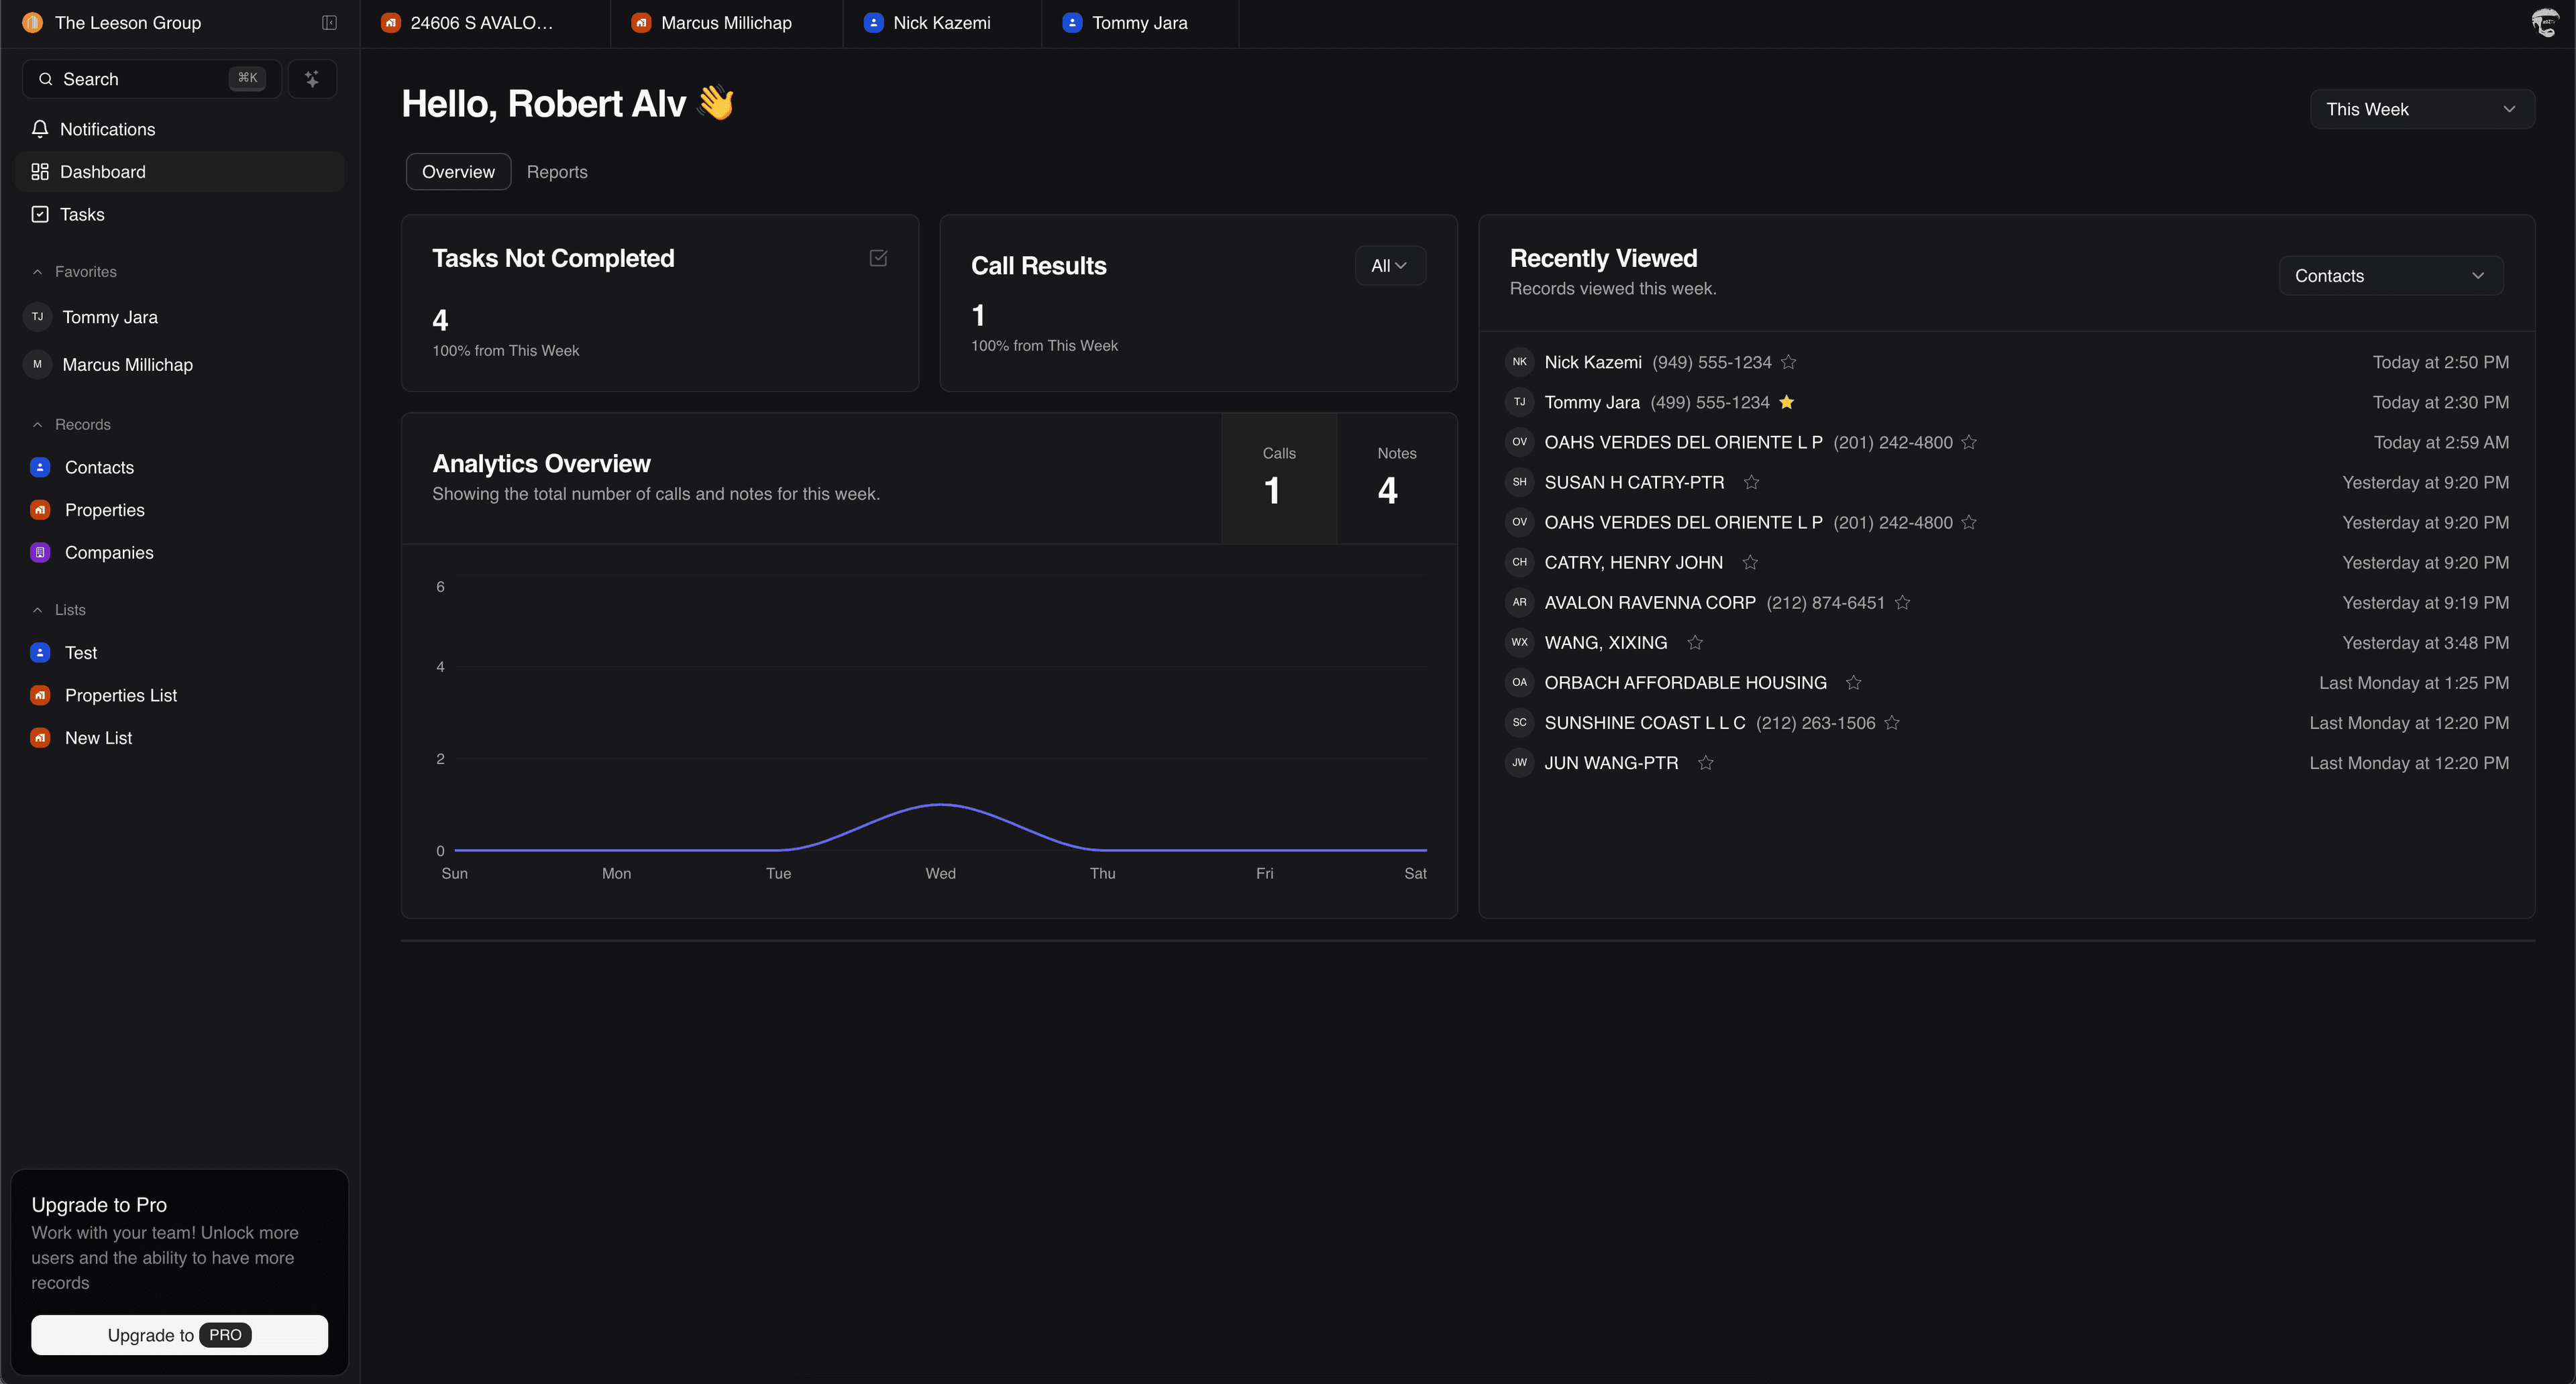Unfavorite Tommy Jara by clicking the filled star
The height and width of the screenshot is (1384, 2576).
click(x=1787, y=402)
